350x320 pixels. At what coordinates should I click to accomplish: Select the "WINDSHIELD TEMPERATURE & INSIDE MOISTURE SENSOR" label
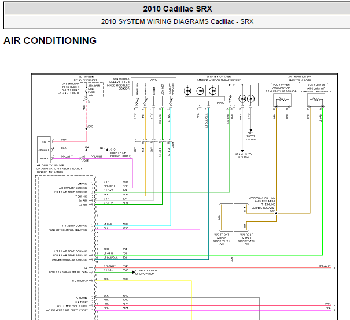(118, 84)
